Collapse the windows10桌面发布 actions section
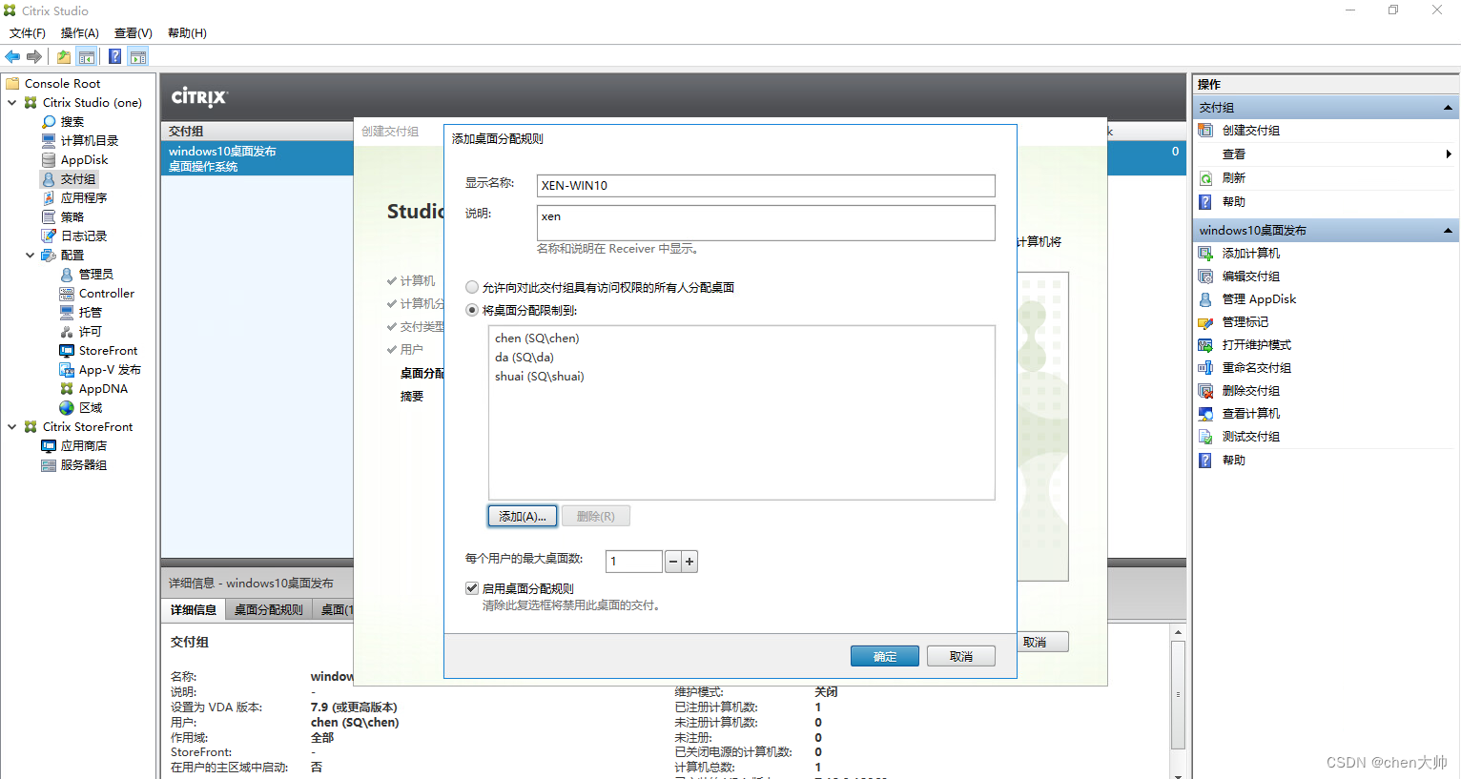The height and width of the screenshot is (779, 1461). (x=1448, y=230)
